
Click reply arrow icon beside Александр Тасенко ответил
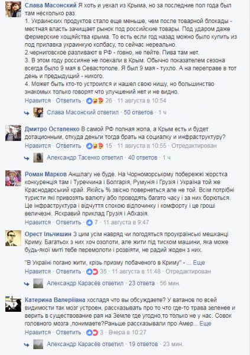pos(27,158)
